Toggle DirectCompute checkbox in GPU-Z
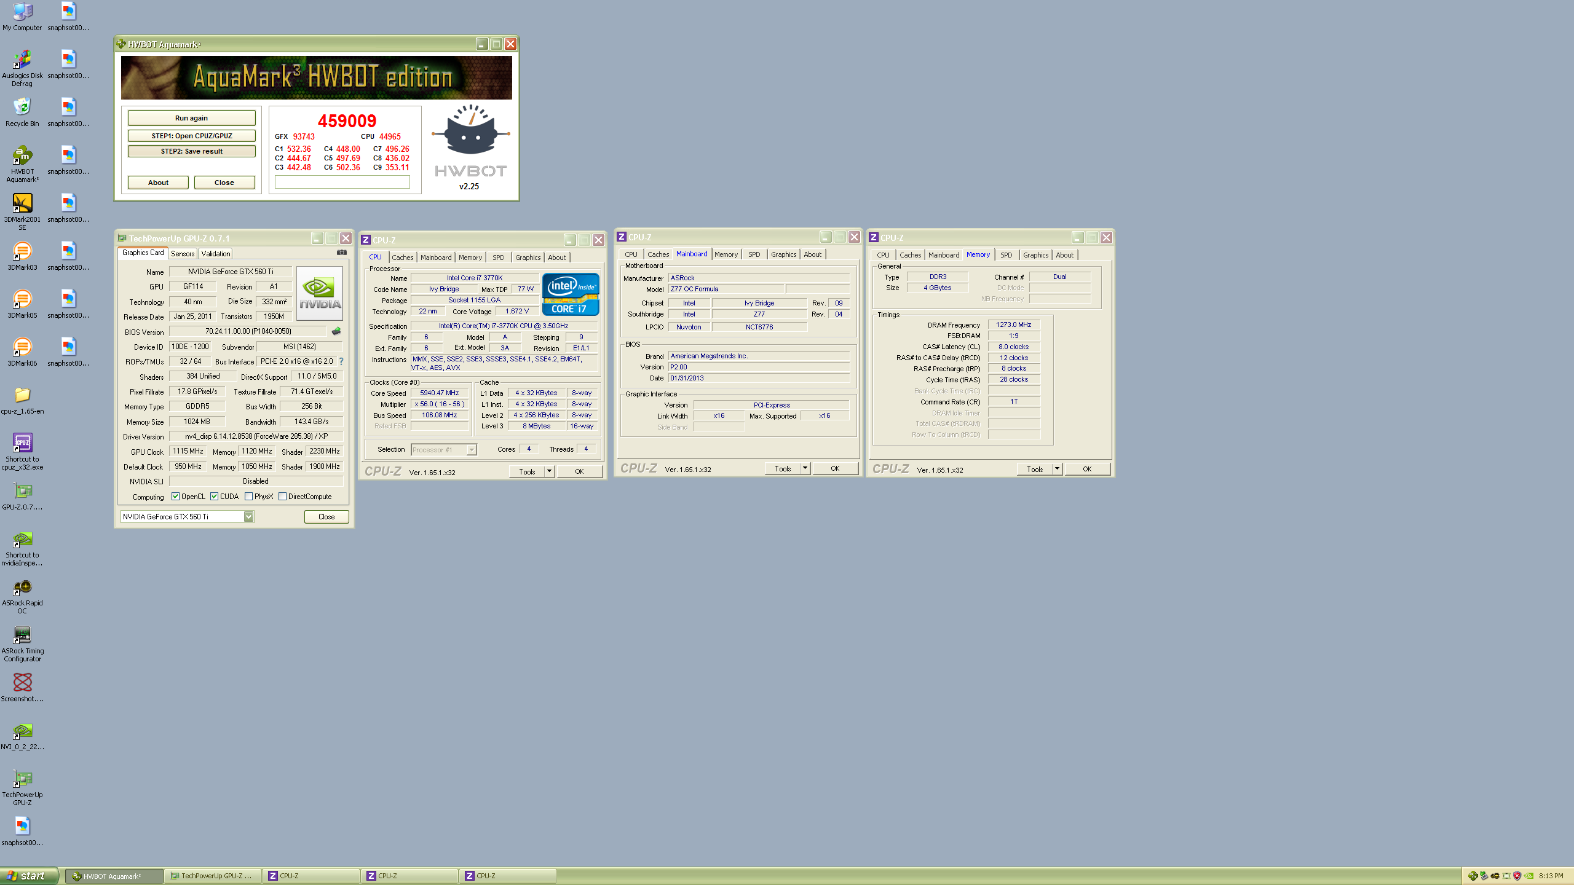1574x885 pixels. (x=282, y=497)
